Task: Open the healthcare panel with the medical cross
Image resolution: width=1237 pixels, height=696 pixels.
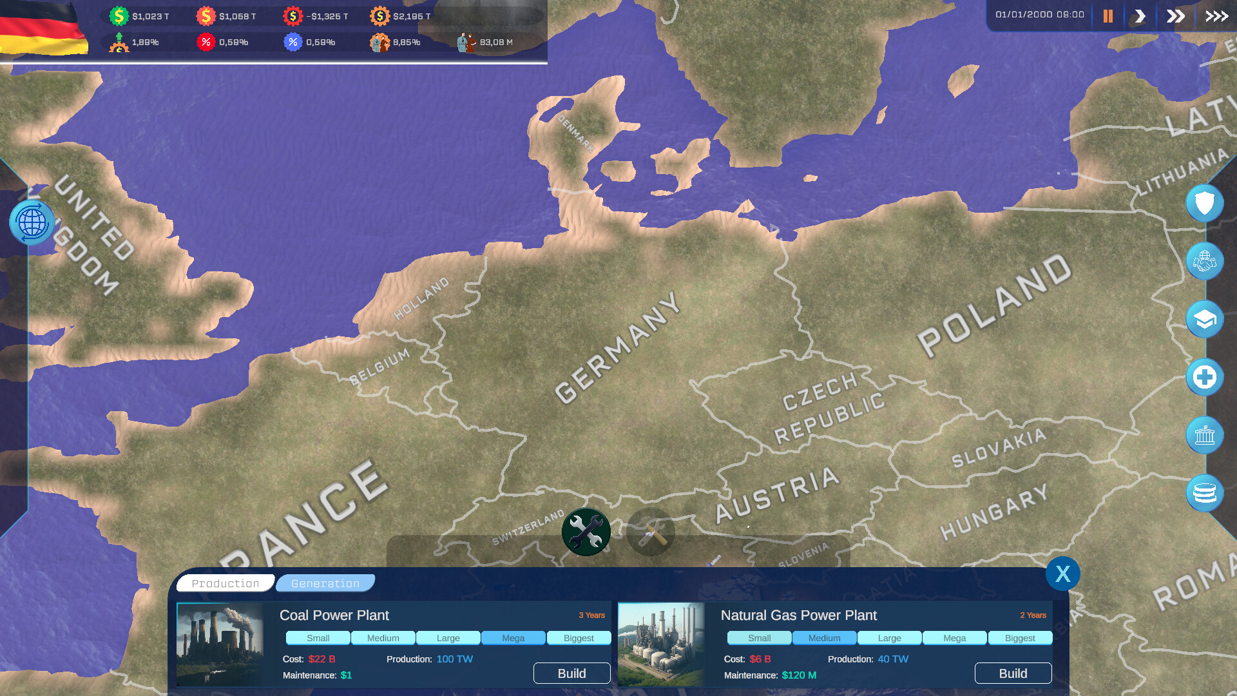Action: (x=1204, y=377)
